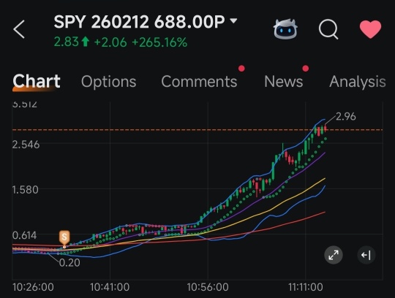Screen dimensions: 395x298
Task: Jump to latest candle with arrow-bar icon
Action: 366,255
